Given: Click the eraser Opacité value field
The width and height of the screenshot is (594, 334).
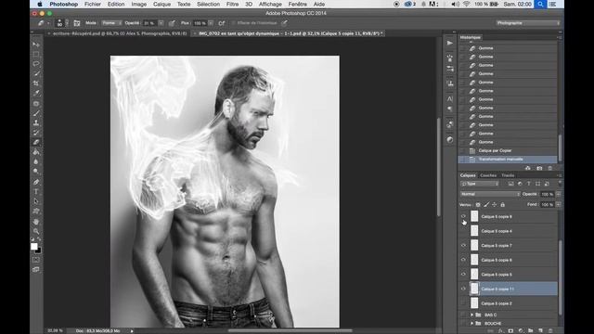Looking at the screenshot, I should [149, 23].
